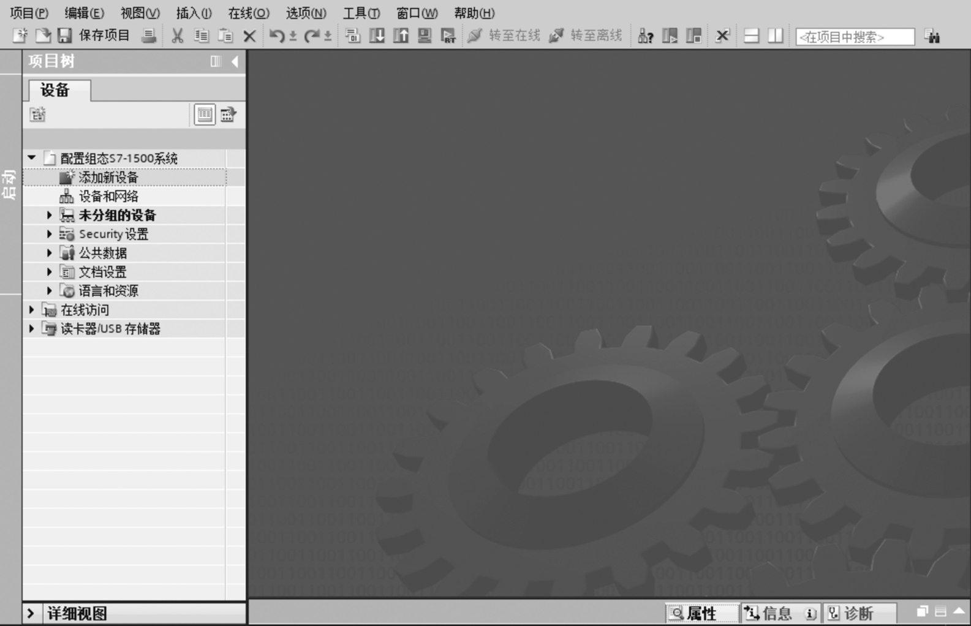Click the paste icon in toolbar
Screen dimensions: 971x626
click(225, 36)
